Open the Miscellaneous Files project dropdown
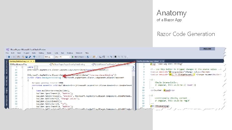This screenshot has width=232, height=130. pyautogui.click(x=30, y=65)
